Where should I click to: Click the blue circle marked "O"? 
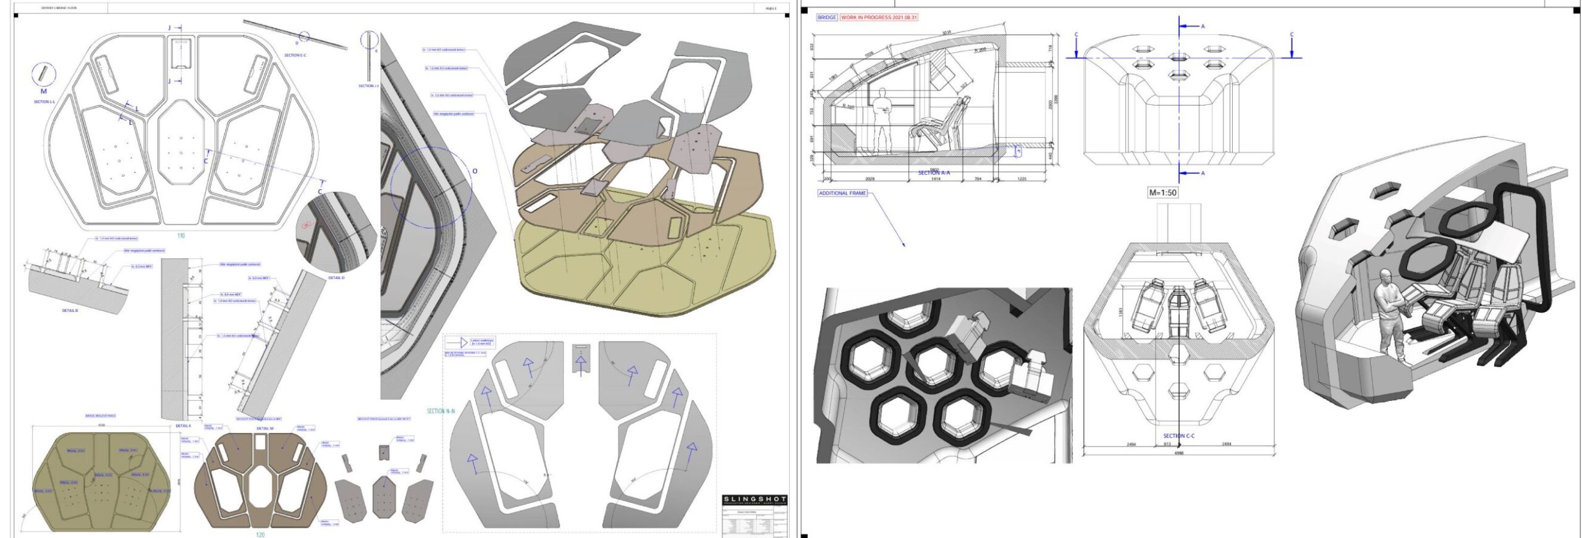click(x=431, y=187)
